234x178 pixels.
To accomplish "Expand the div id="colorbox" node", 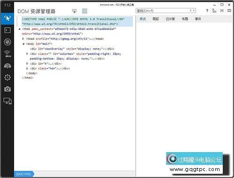I will (x=27, y=54).
